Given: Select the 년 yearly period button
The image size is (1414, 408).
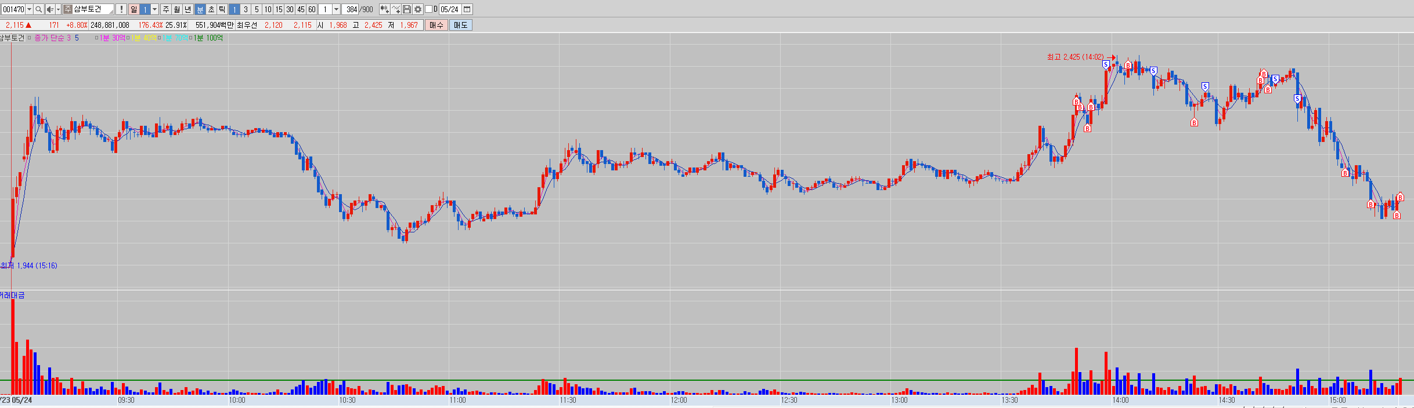Looking at the screenshot, I should [188, 9].
